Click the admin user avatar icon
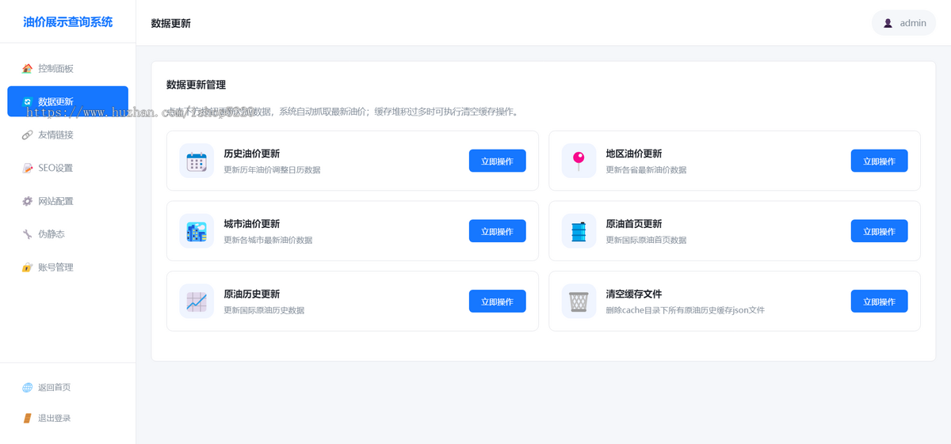This screenshot has width=951, height=444. tap(888, 23)
